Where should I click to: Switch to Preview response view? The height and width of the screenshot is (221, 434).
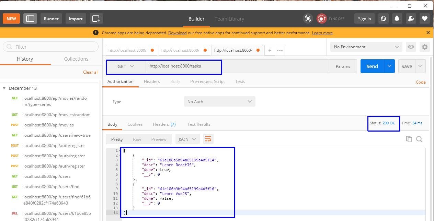(159, 139)
